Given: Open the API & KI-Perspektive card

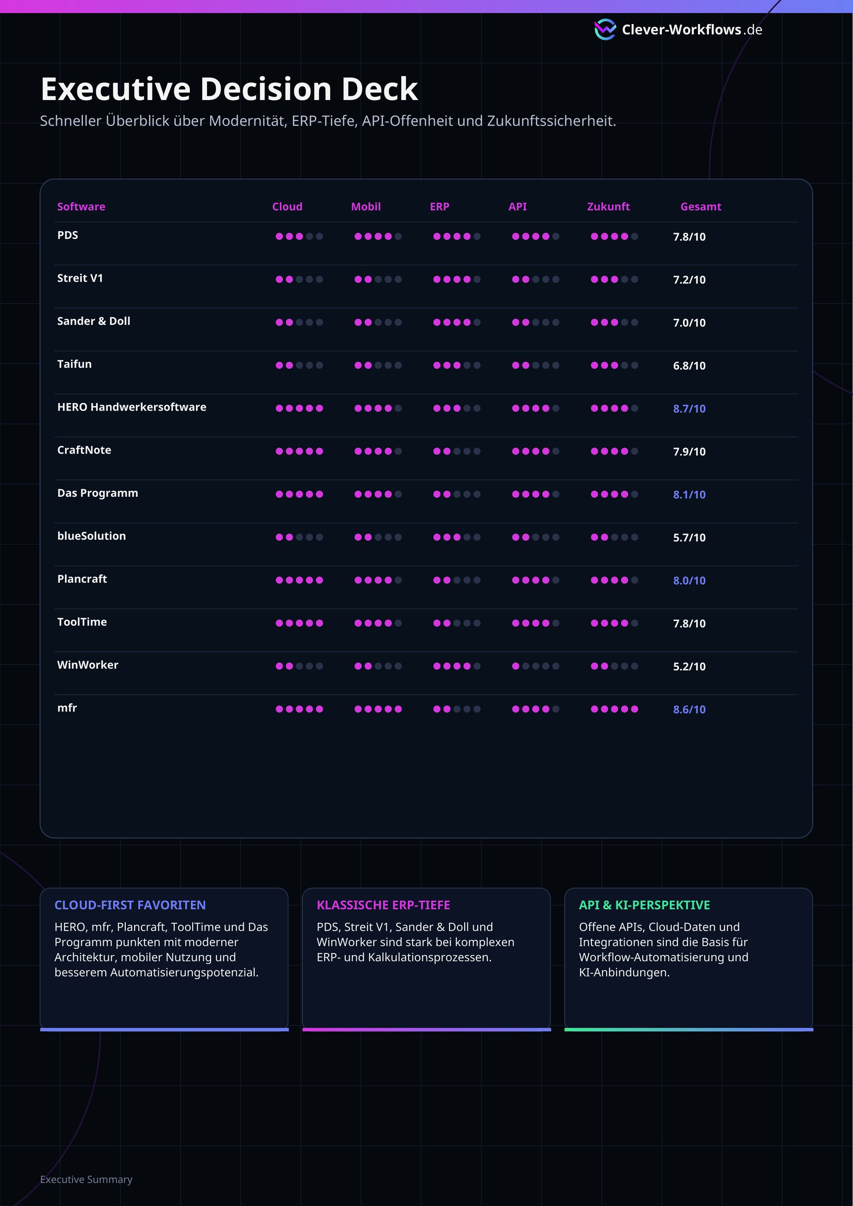Looking at the screenshot, I should [x=689, y=959].
